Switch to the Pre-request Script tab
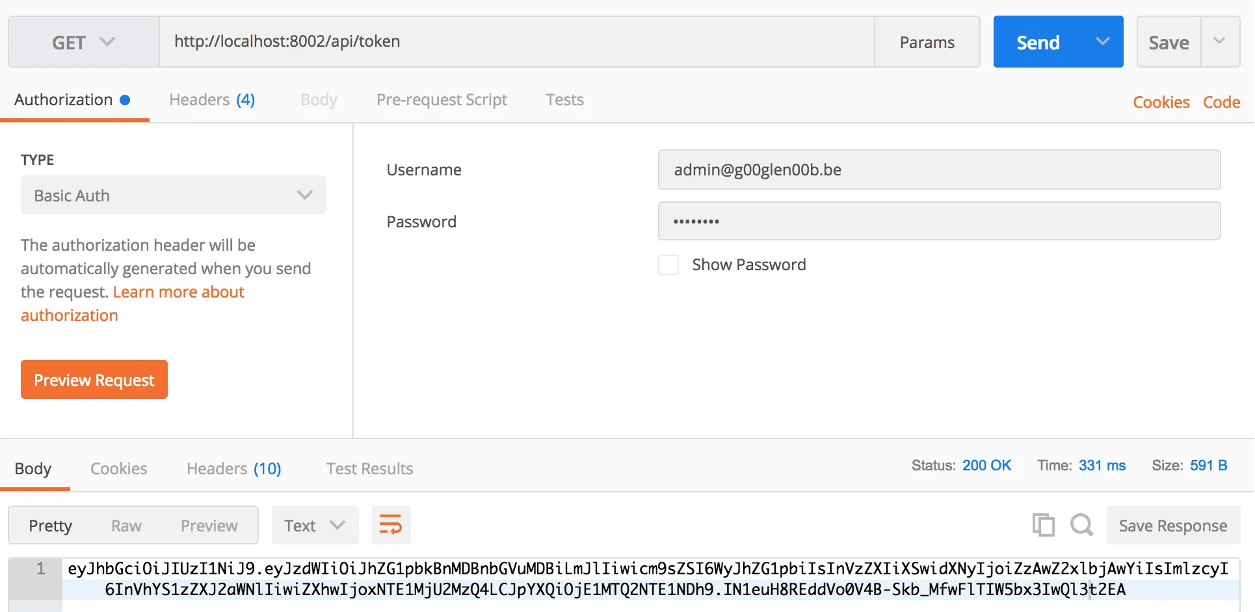1255x612 pixels. [x=442, y=99]
